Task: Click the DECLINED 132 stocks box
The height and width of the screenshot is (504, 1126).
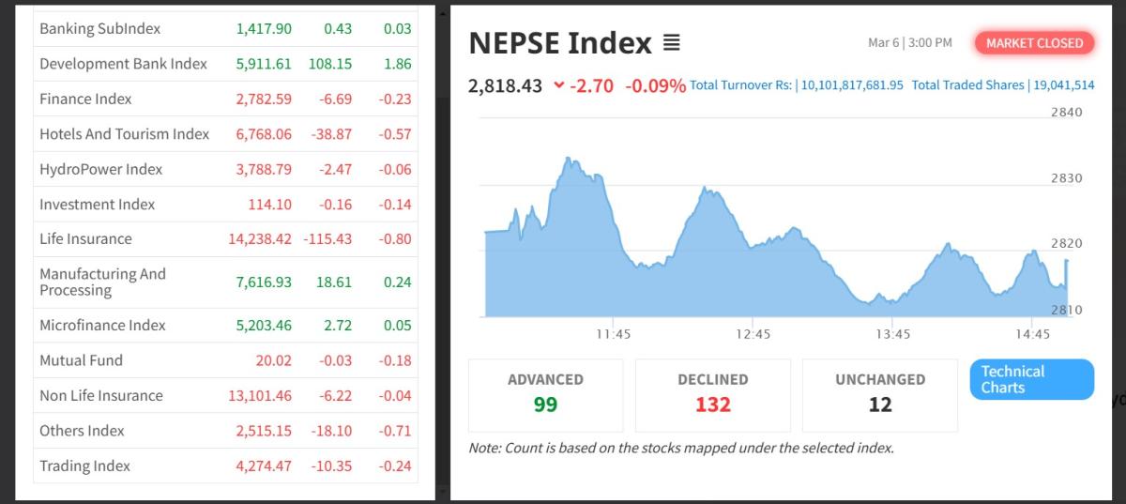Action: [x=712, y=394]
